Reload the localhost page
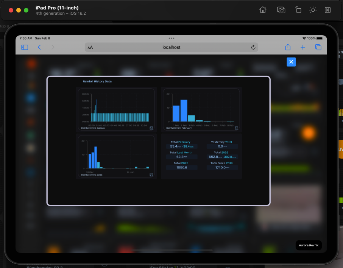This screenshot has height=268, width=343. click(x=253, y=47)
